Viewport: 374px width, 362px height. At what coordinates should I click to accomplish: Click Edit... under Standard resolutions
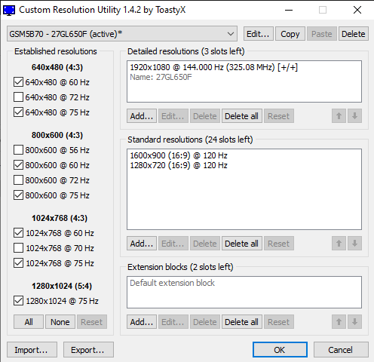click(173, 244)
